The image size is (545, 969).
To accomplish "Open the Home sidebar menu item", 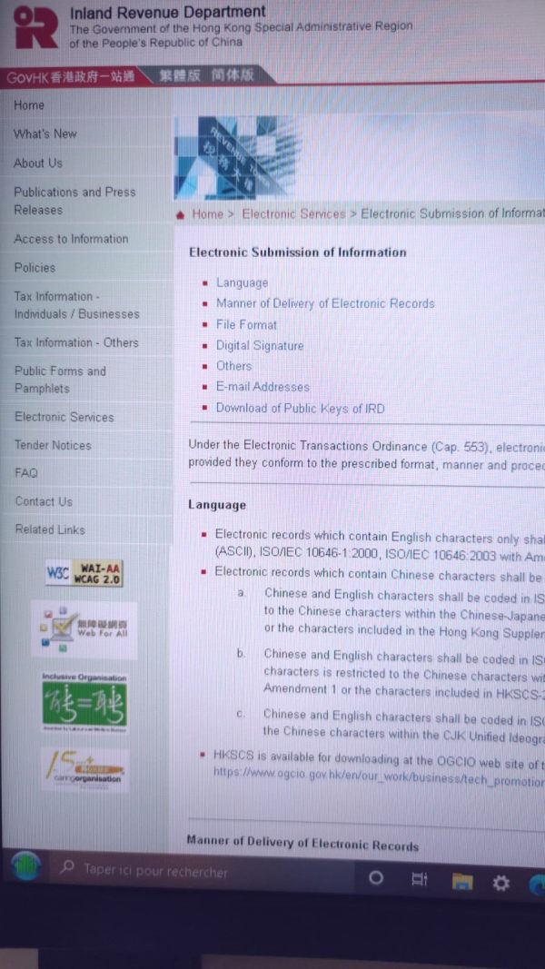I will click(29, 105).
